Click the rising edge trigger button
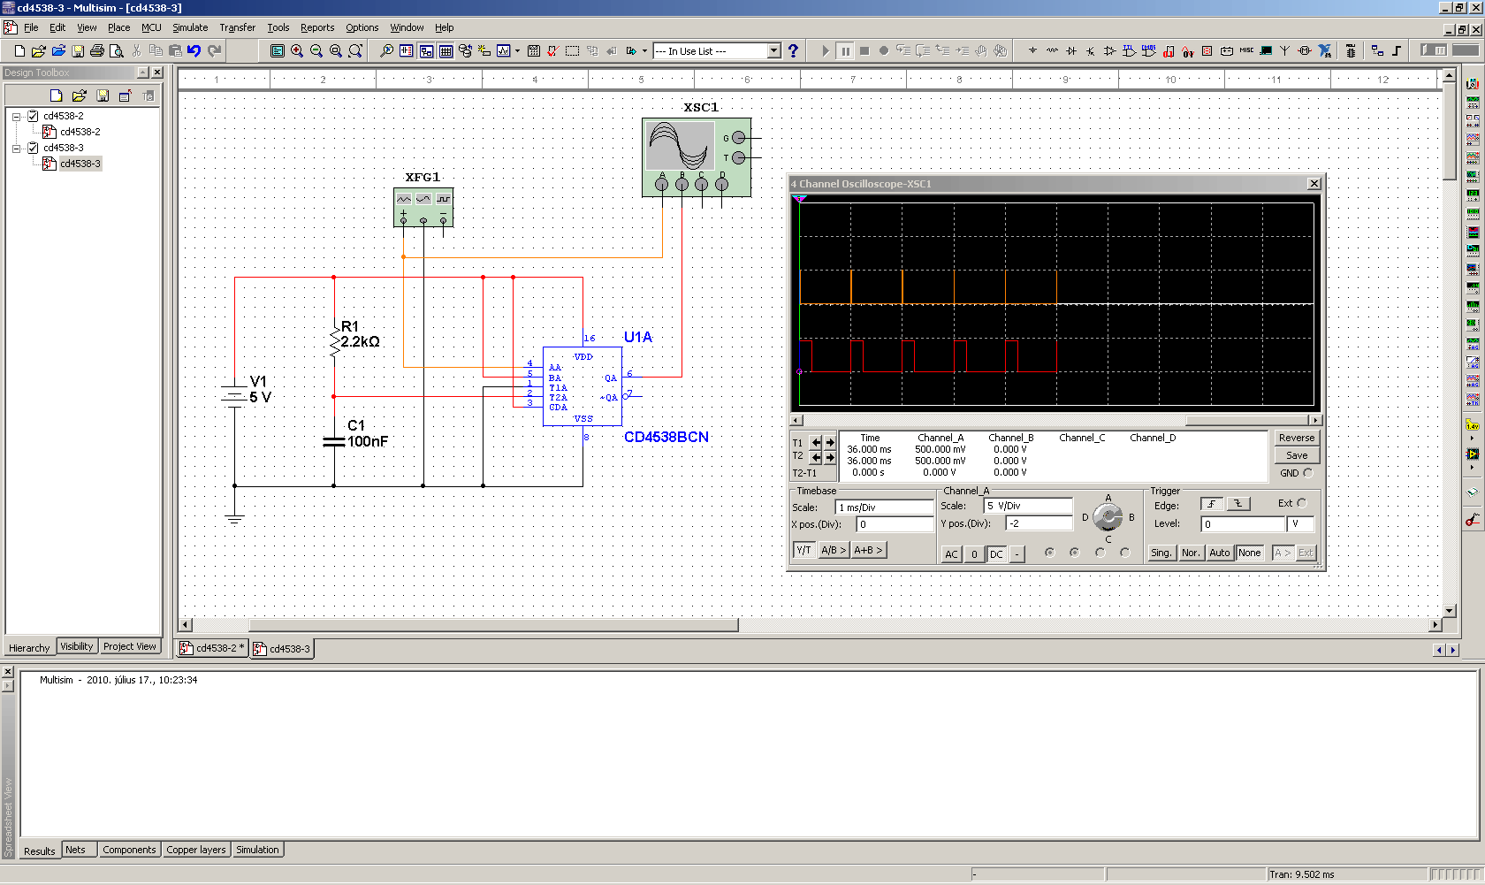Screen dimensions: 1485x885 click(1211, 504)
